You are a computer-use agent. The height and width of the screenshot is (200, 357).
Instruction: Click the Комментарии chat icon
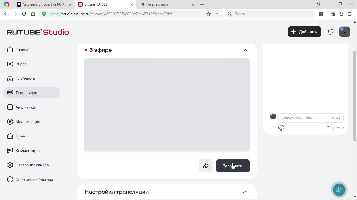point(10,151)
